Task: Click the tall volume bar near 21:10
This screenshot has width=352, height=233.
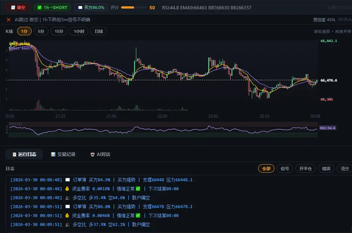Action: pos(39,105)
